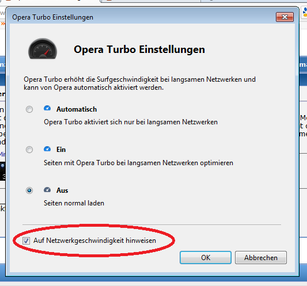Viewport: 307px width, 286px height.
Task: Cancel with the Abbrechen button
Action: click(261, 257)
